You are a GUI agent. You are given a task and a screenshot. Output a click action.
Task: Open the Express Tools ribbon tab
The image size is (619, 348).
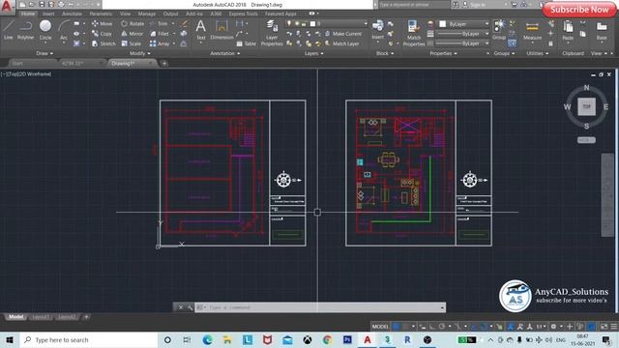tap(243, 14)
